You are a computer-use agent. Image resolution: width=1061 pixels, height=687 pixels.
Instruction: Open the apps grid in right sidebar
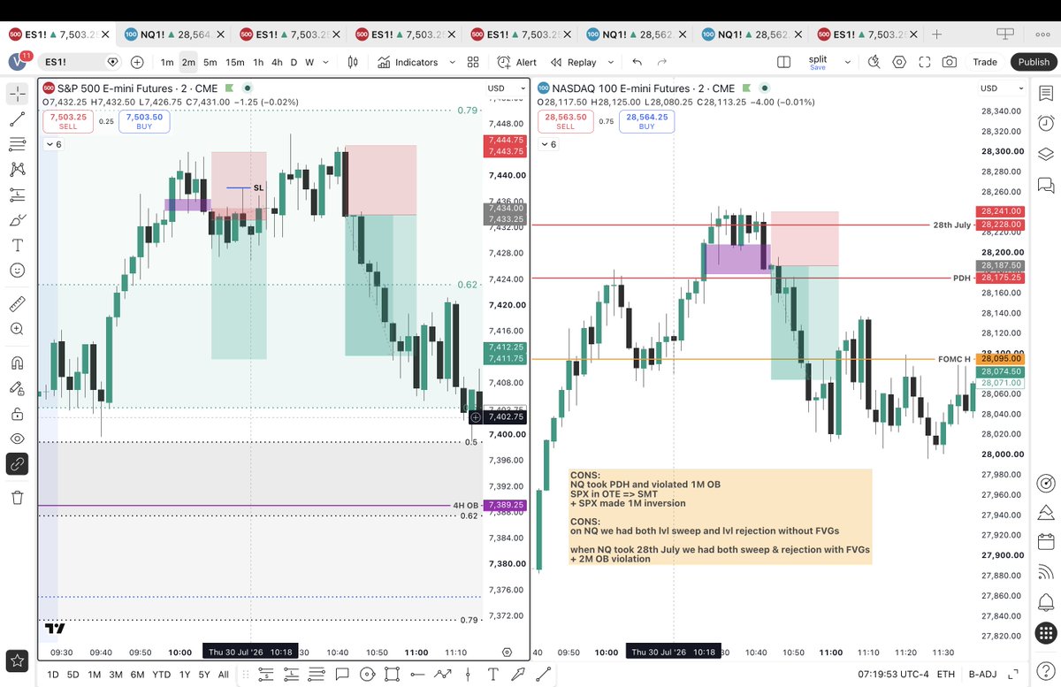1046,632
